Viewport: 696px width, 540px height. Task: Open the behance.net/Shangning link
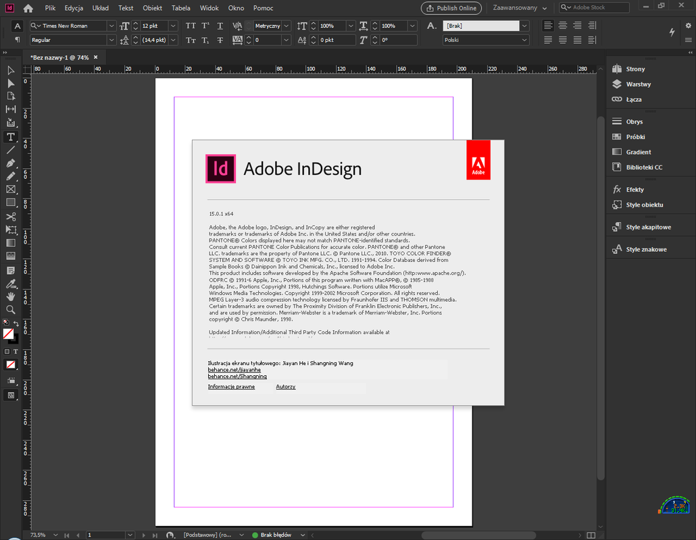tap(237, 377)
